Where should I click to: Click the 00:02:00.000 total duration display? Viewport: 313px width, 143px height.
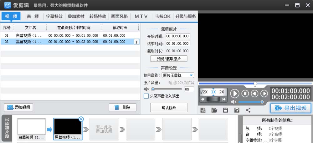click(290, 97)
